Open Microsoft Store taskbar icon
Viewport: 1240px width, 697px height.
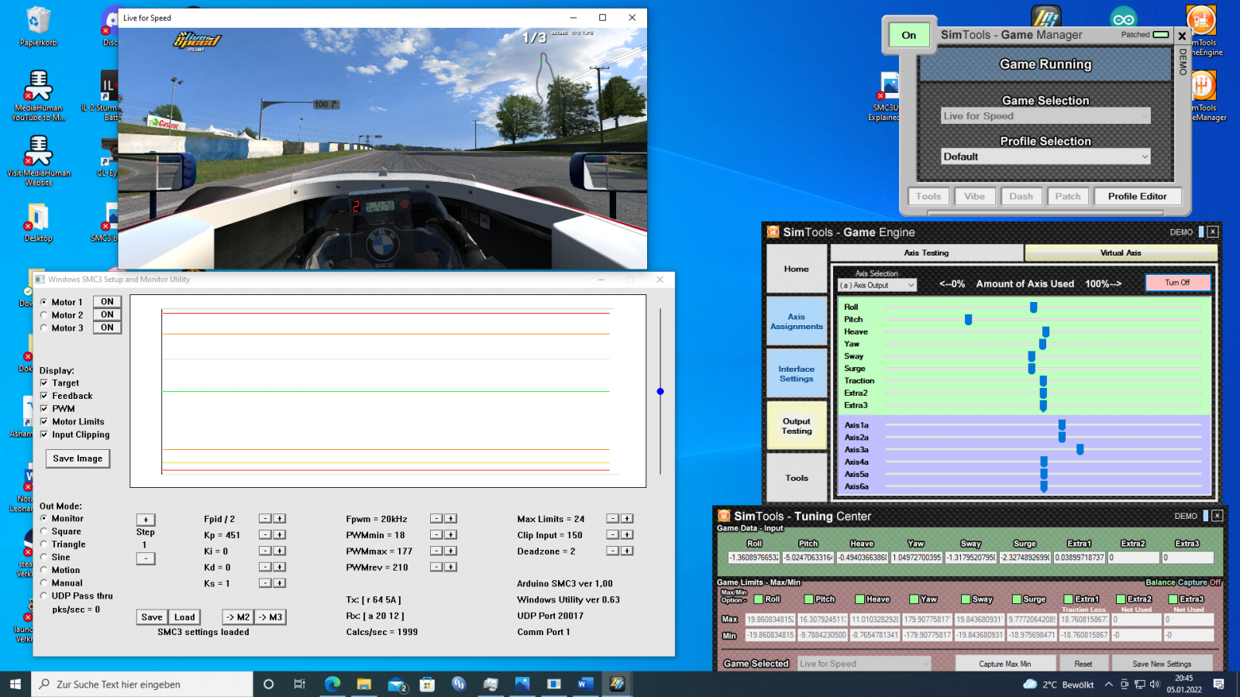427,684
